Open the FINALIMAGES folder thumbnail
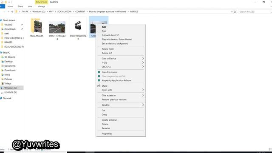Viewport: 272px width, 153px height. pos(37,25)
